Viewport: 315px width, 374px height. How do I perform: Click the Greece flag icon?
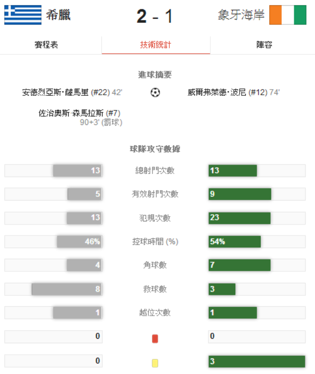click(23, 15)
